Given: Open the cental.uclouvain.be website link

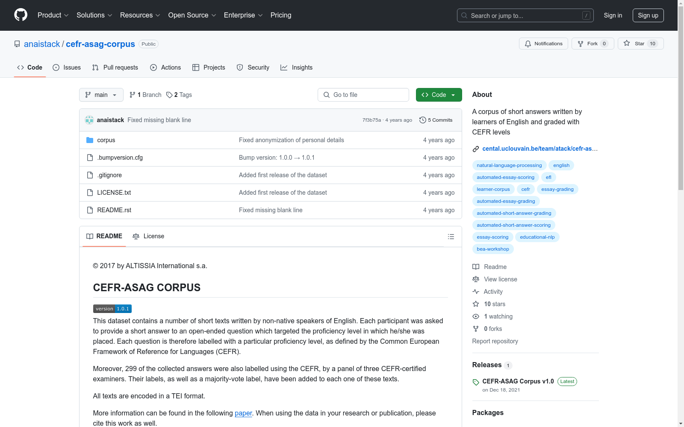Looking at the screenshot, I should click(x=540, y=149).
